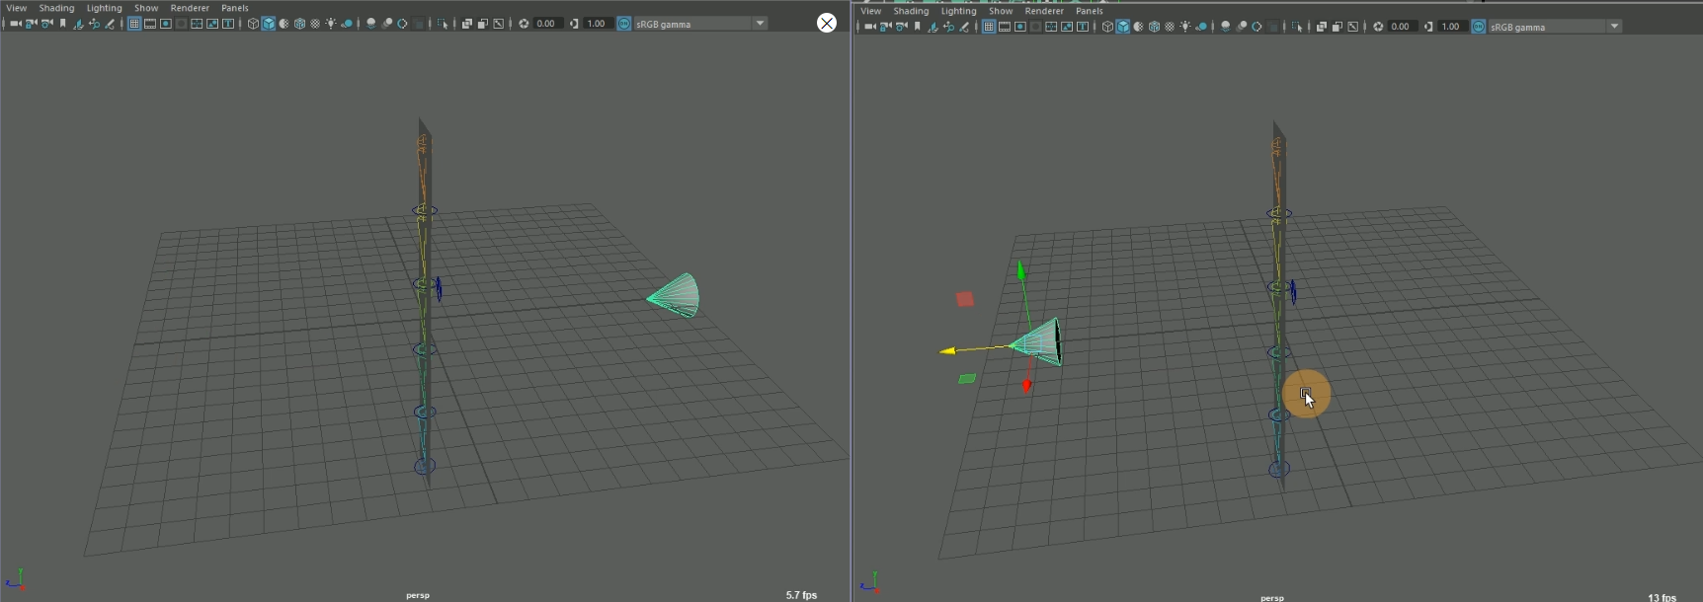The height and width of the screenshot is (602, 1703).
Task: Click gamma 1.00 field in right viewport
Action: pos(1450,27)
